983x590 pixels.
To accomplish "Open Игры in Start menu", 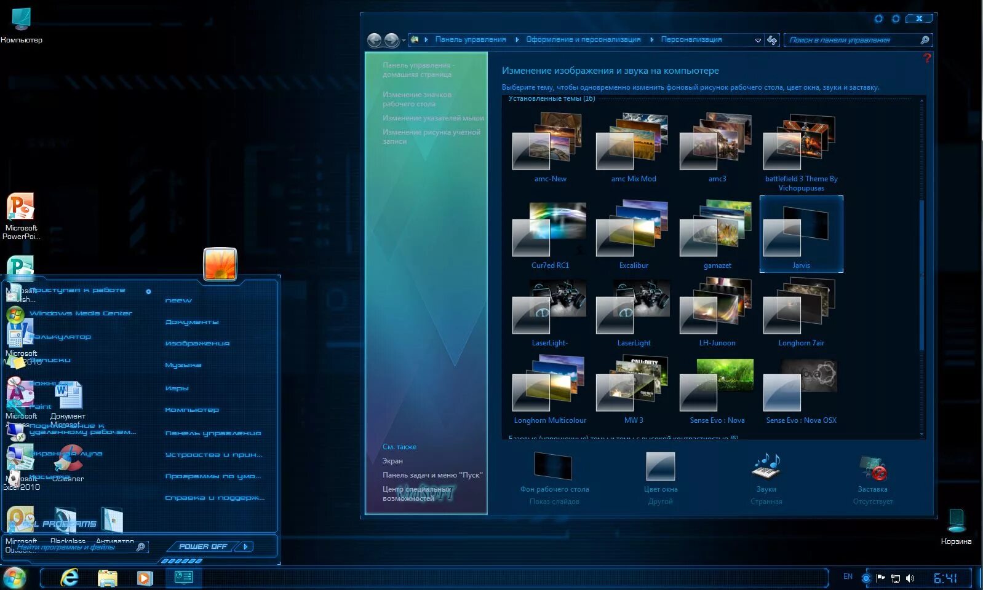I will pyautogui.click(x=177, y=388).
